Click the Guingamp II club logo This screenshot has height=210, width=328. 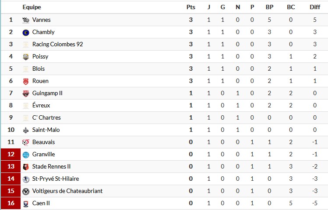pos(25,93)
